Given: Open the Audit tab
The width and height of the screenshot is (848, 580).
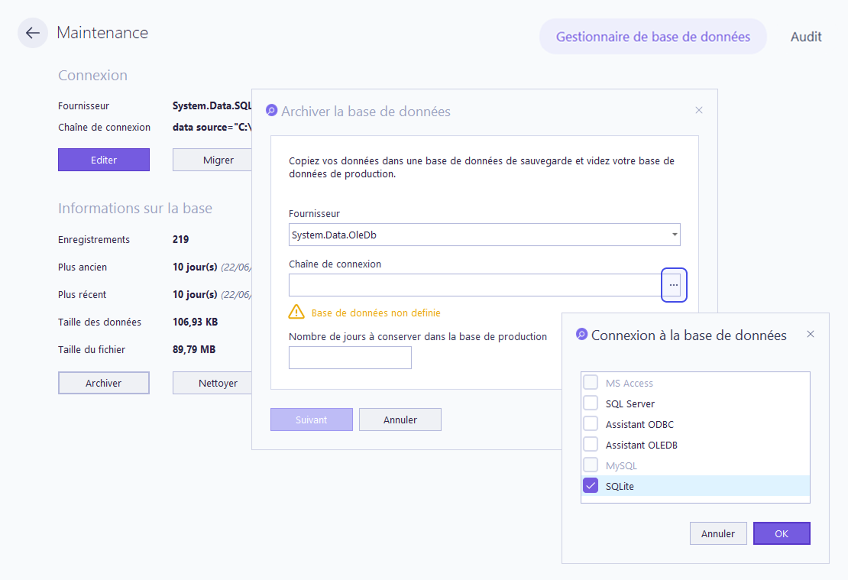Looking at the screenshot, I should coord(806,36).
